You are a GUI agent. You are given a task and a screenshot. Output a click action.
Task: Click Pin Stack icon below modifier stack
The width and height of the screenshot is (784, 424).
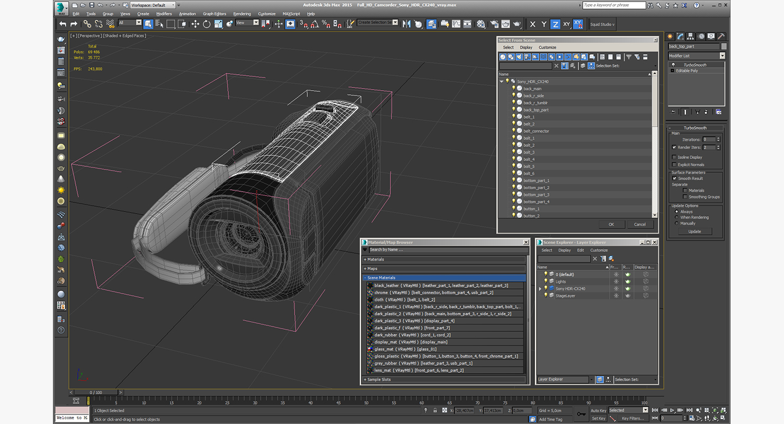coord(673,112)
